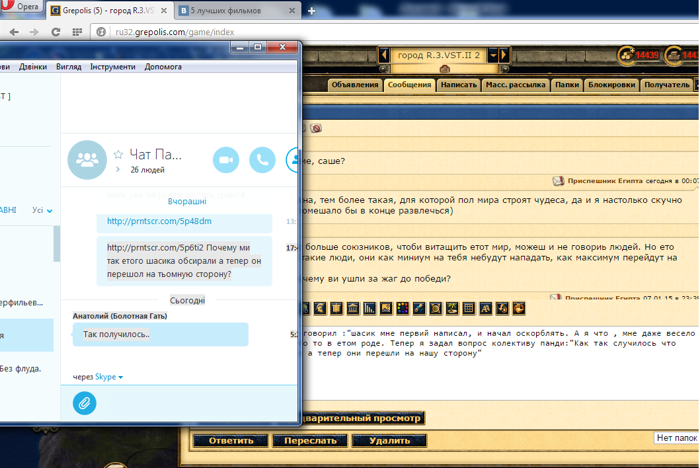Go back in Opera browser
This screenshot has height=468, width=700.
15,32
